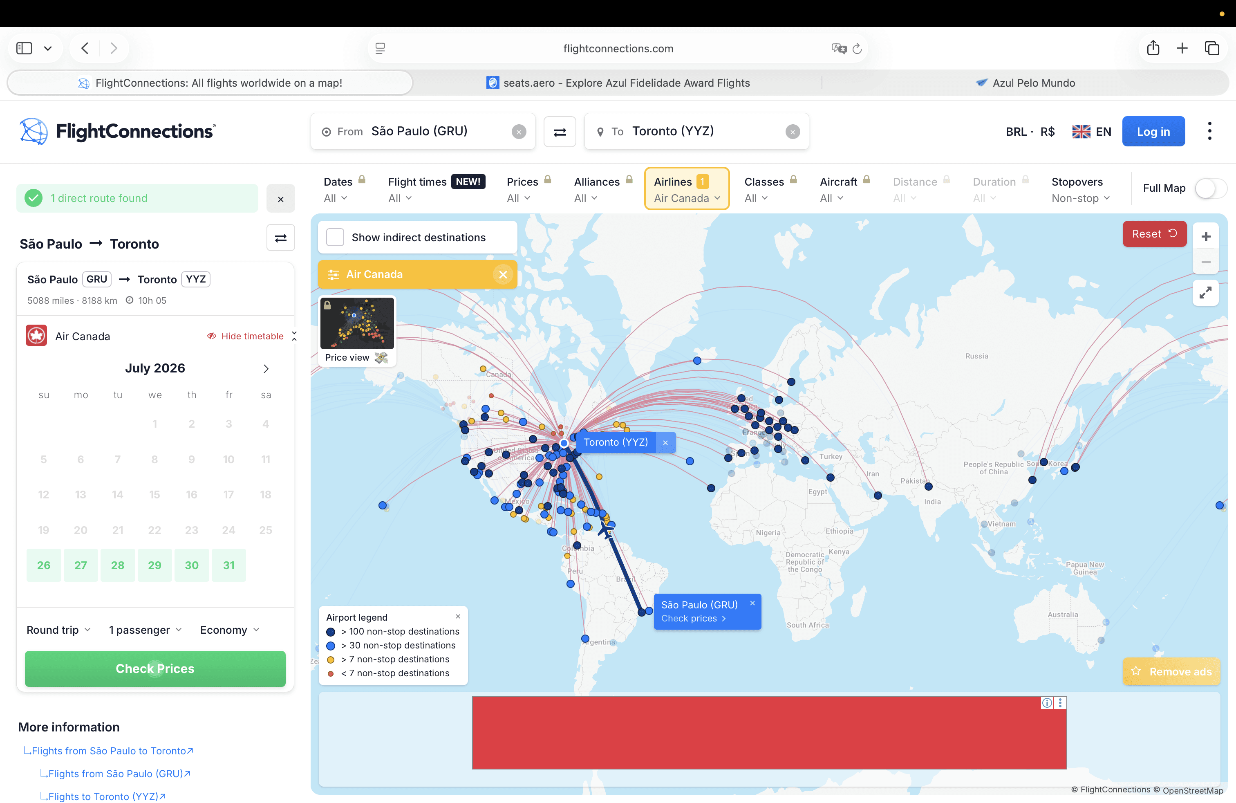The width and height of the screenshot is (1236, 803).
Task: Click the green Check Prices button
Action: (155, 669)
